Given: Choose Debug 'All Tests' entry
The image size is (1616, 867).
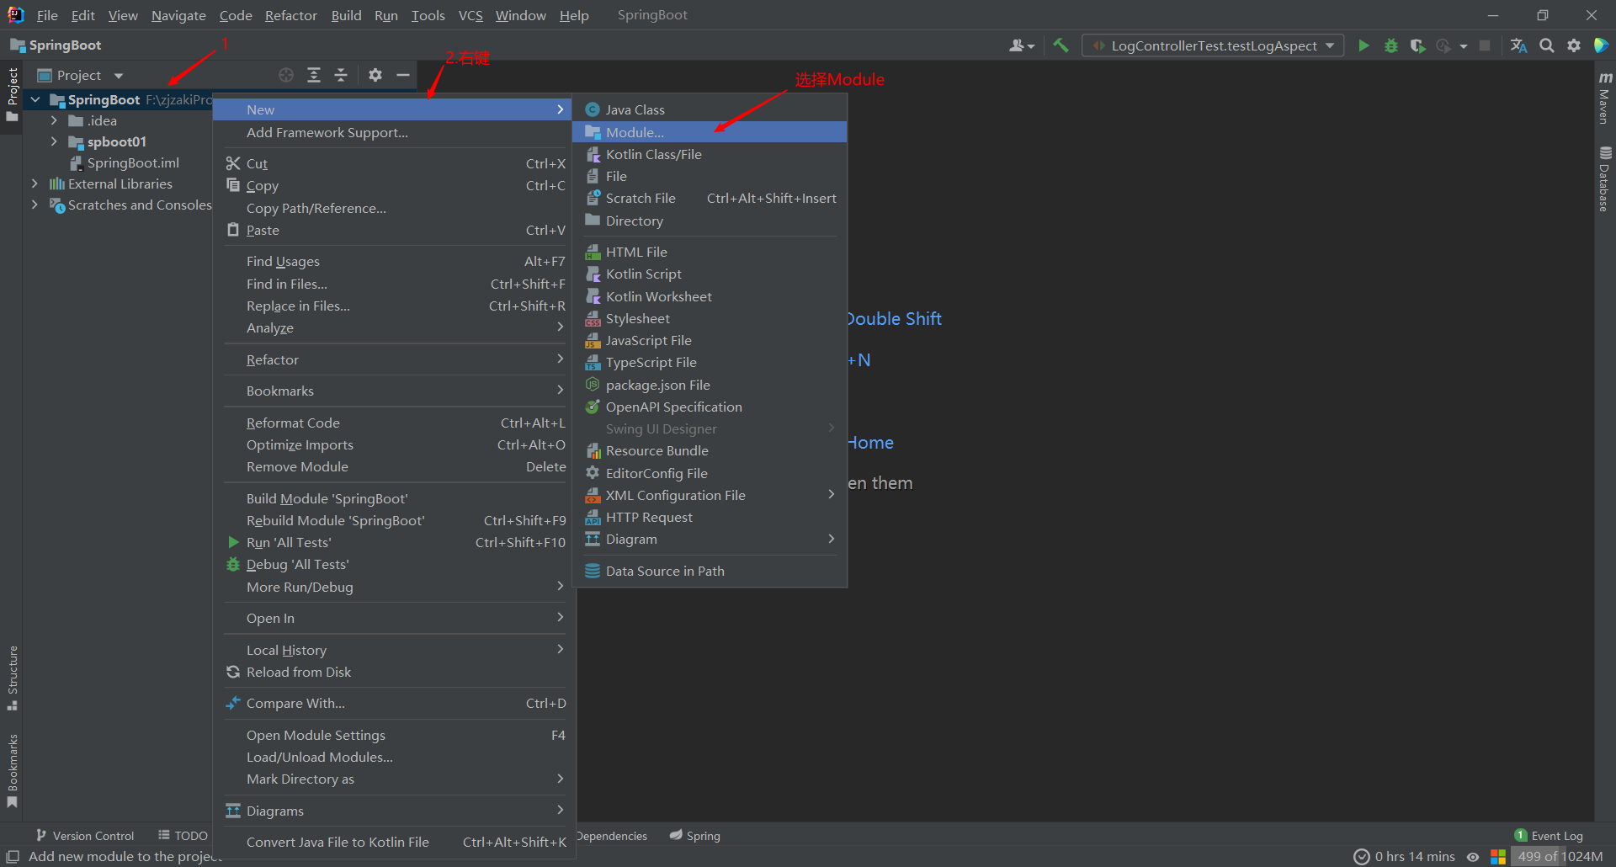Looking at the screenshot, I should point(395,564).
